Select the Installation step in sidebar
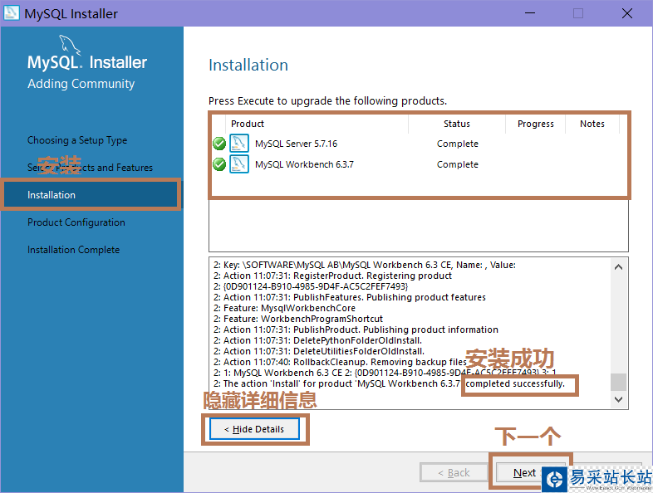Image resolution: width=653 pixels, height=493 pixels. (91, 195)
